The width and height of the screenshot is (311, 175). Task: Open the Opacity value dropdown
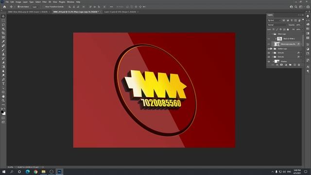click(x=302, y=25)
